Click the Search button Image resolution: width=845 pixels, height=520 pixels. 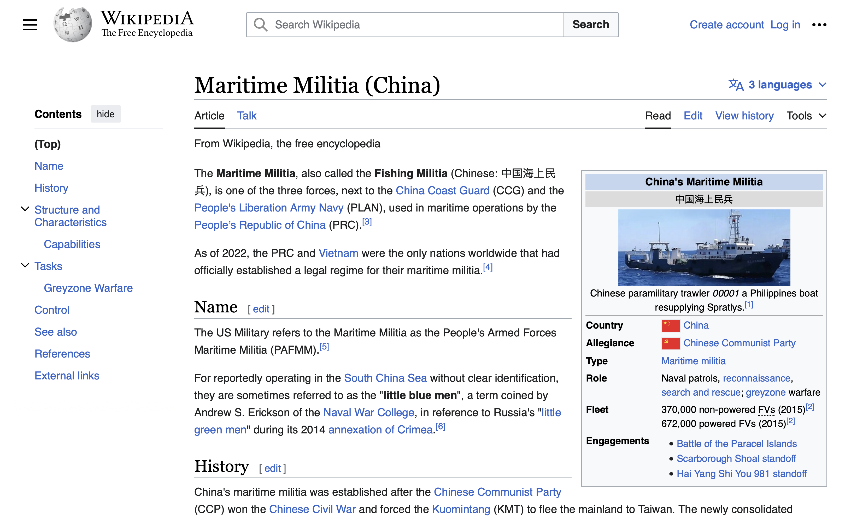coord(591,25)
